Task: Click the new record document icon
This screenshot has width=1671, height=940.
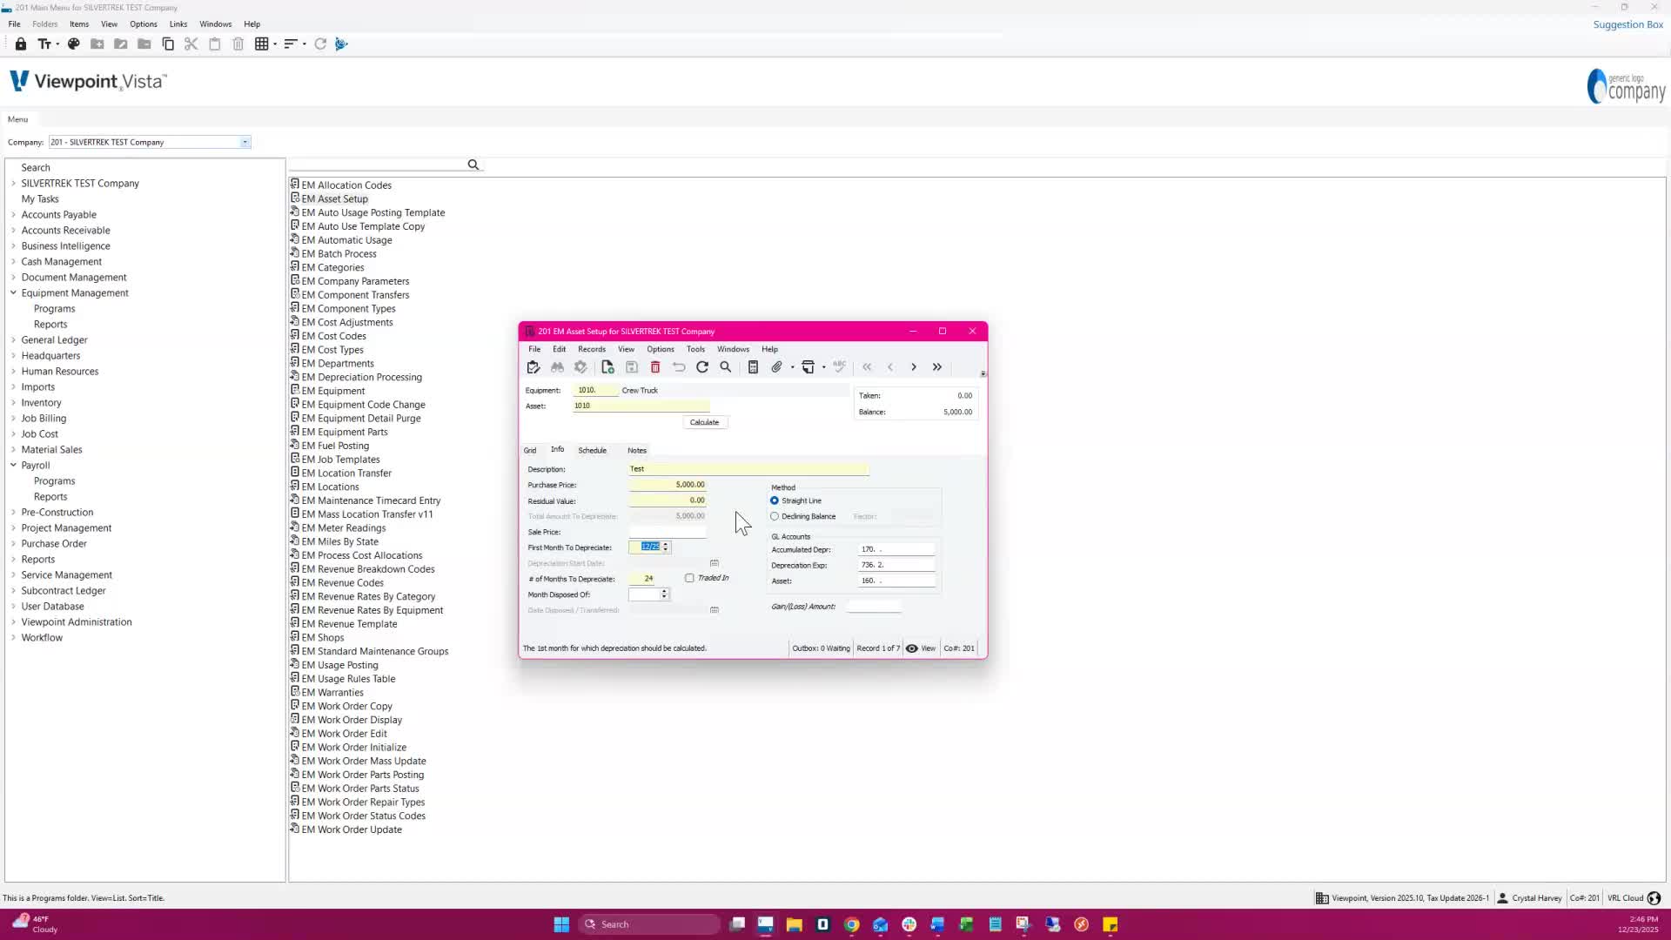Action: point(607,367)
